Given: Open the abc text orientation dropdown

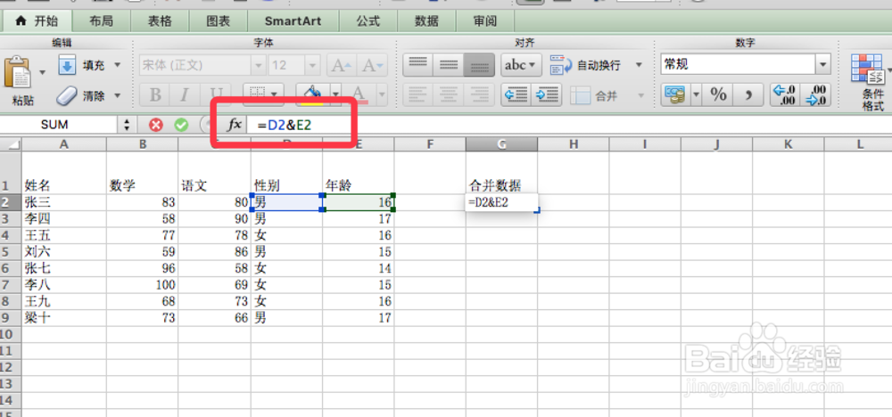Looking at the screenshot, I should click(521, 65).
